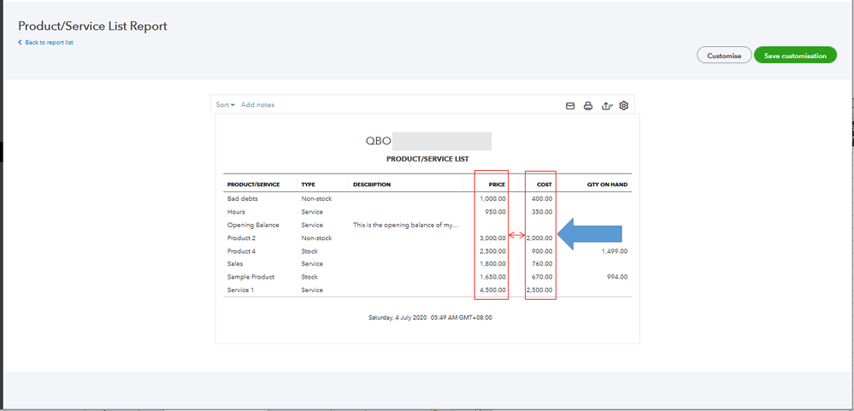The height and width of the screenshot is (411, 854).
Task: Select Service 1 row name
Action: pyautogui.click(x=241, y=290)
